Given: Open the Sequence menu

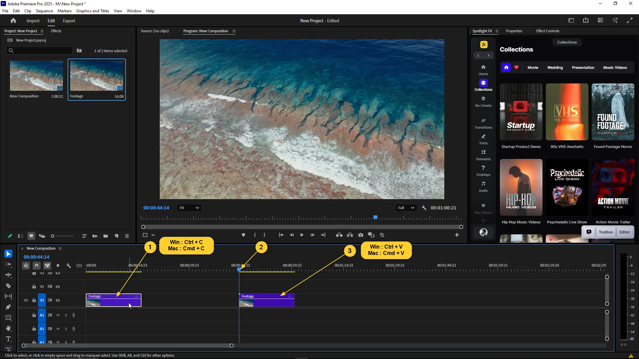Looking at the screenshot, I should 44,11.
